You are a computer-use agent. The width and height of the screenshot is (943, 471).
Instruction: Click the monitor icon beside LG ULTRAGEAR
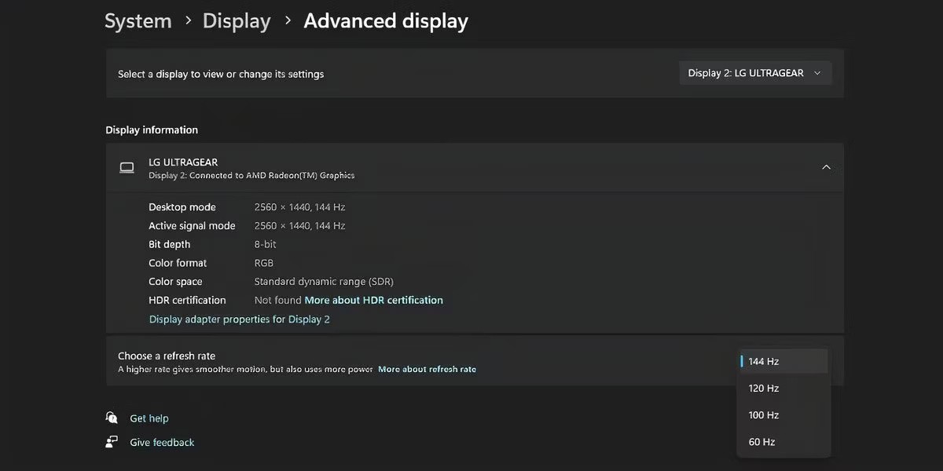coord(127,167)
